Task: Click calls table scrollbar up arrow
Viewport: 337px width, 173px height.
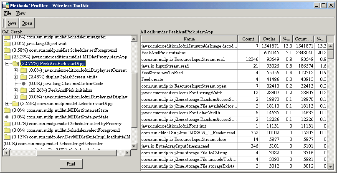Action: 331,46
